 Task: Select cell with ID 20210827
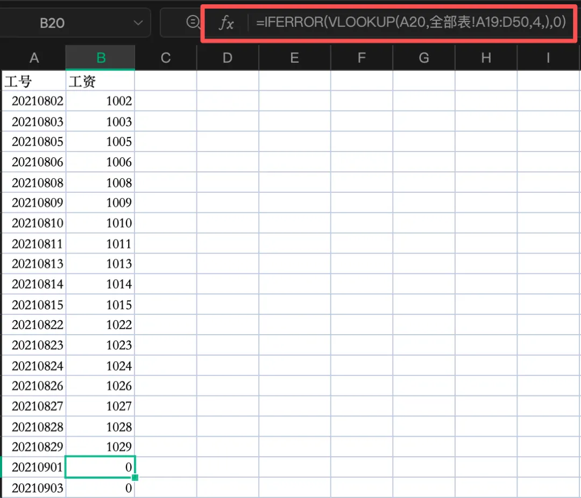click(x=34, y=406)
